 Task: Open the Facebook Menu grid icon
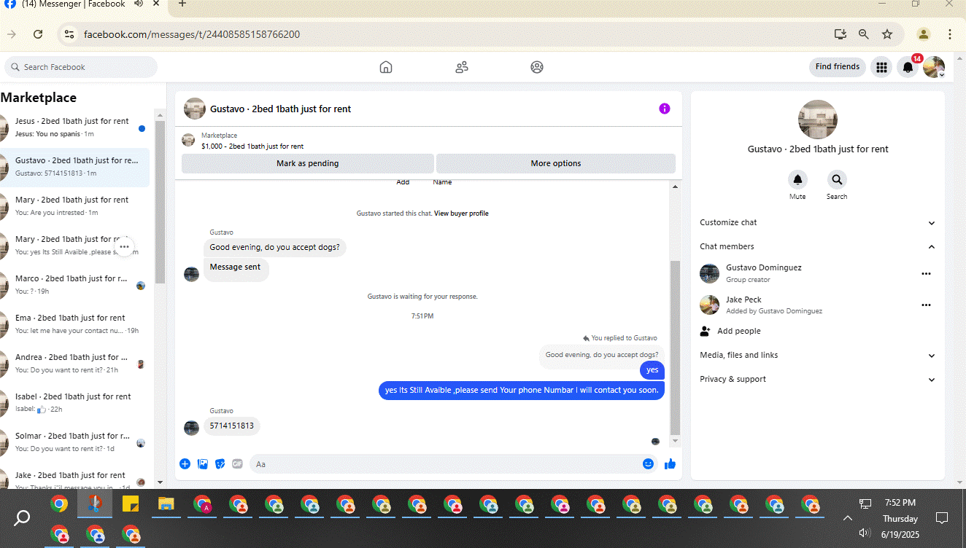(x=881, y=67)
